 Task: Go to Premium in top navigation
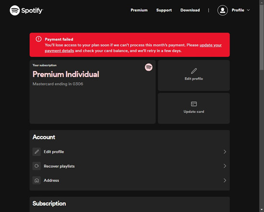(139, 10)
